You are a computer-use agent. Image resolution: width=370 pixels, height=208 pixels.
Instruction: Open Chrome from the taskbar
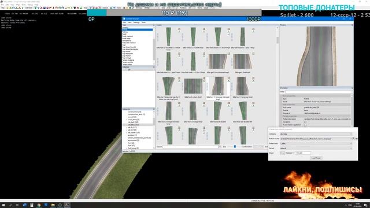point(39,205)
